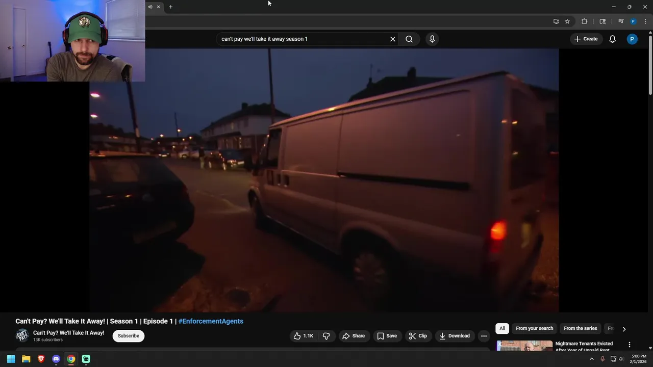Screen dimensions: 653x367
Task: Close the current browser tab
Action: coord(158,7)
